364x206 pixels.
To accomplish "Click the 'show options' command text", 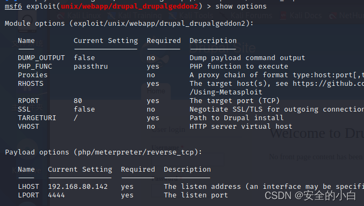I will [241, 6].
